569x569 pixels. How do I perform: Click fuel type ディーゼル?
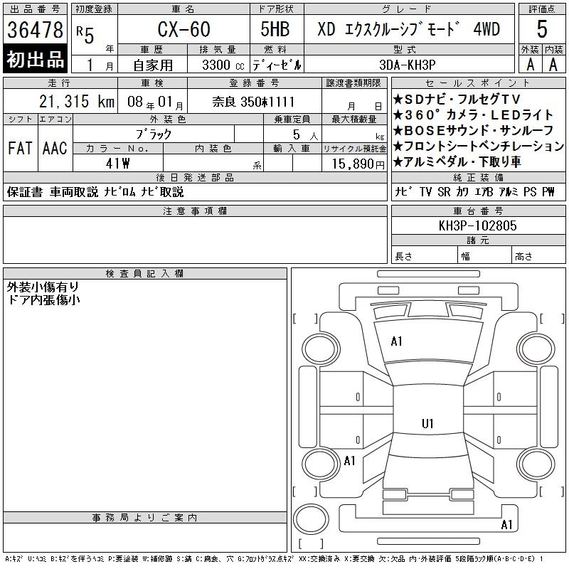point(277,65)
